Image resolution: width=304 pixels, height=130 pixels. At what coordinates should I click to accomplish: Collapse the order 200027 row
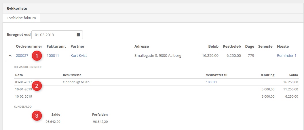(10, 56)
